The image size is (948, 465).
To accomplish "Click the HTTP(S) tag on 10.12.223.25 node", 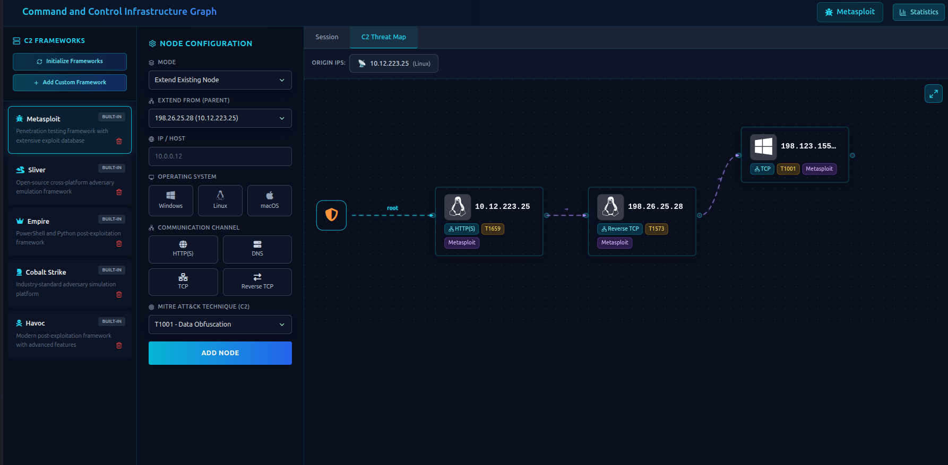I will 462,229.
